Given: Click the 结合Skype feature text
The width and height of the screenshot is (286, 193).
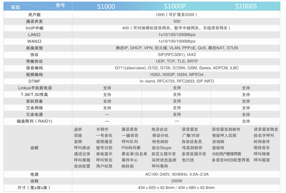Looking at the screenshot, I should [x=161, y=148].
